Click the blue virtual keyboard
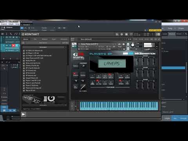 [119, 106]
